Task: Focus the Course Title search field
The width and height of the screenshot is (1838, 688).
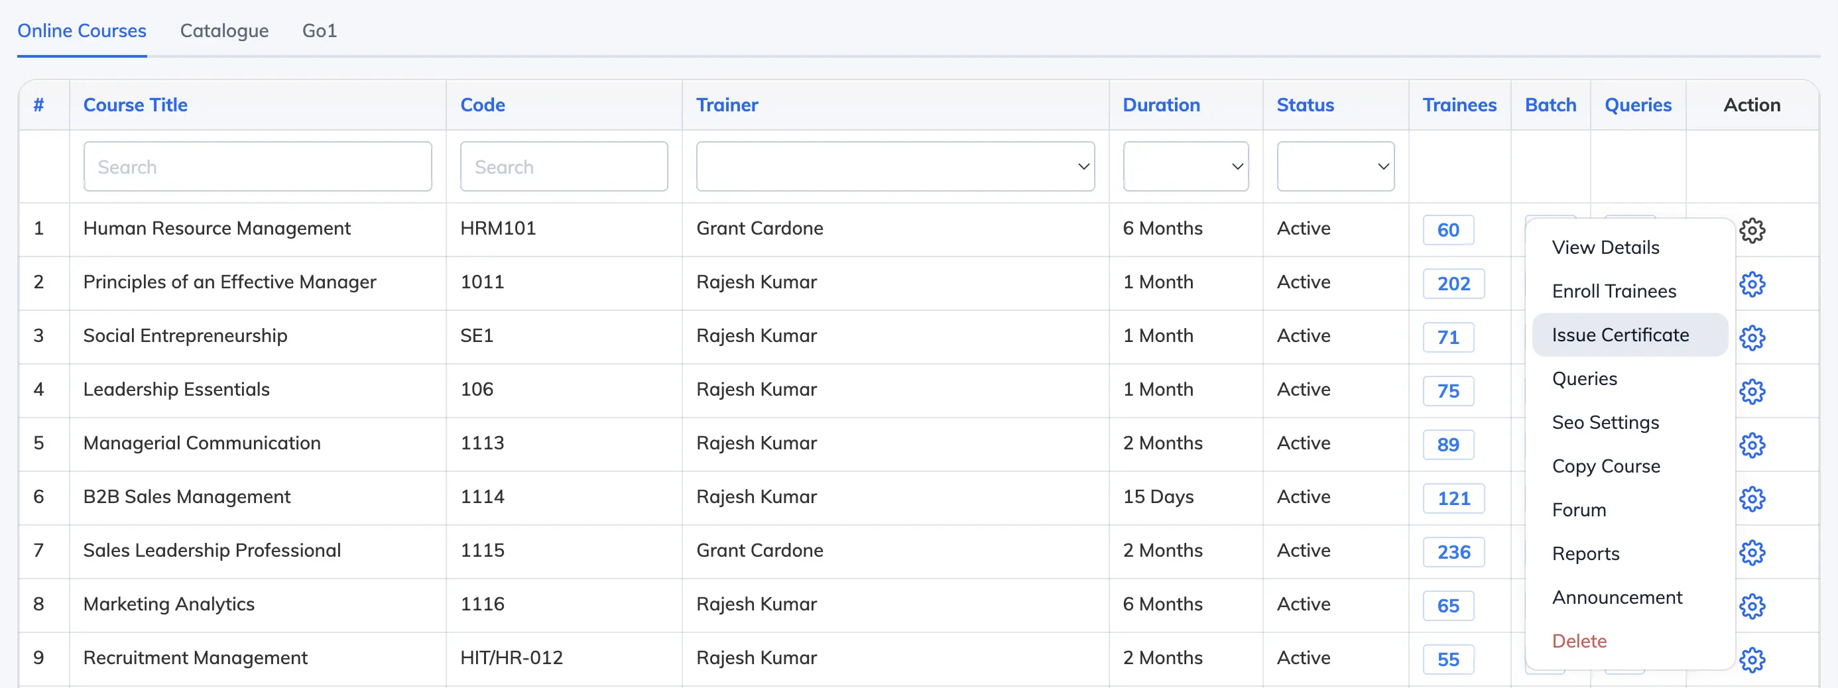Action: tap(257, 166)
